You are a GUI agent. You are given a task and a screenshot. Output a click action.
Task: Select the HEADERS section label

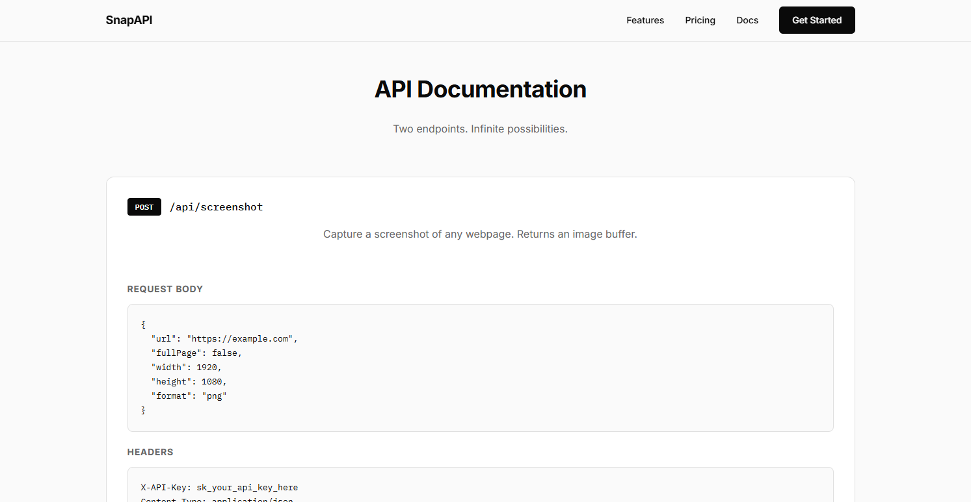point(150,452)
